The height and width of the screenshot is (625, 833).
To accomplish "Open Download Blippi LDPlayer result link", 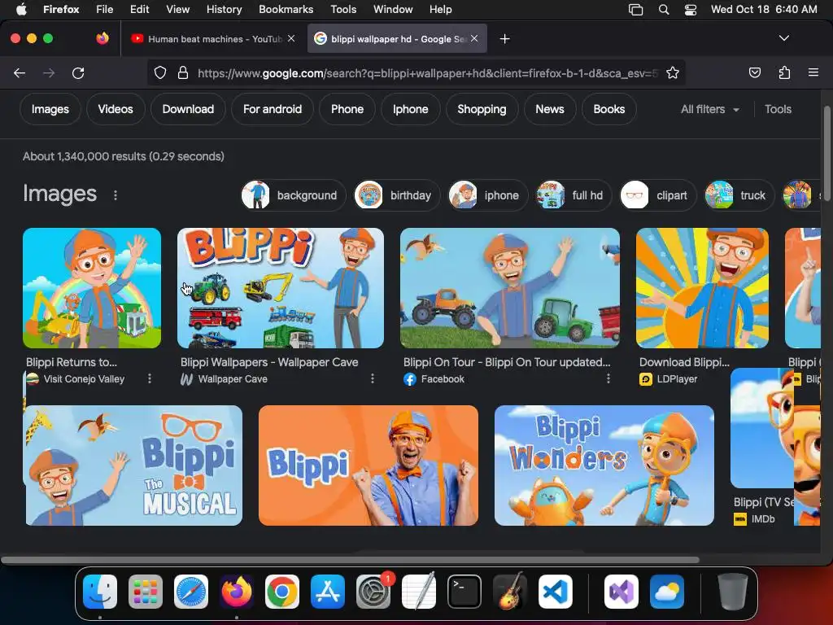I will click(x=684, y=362).
